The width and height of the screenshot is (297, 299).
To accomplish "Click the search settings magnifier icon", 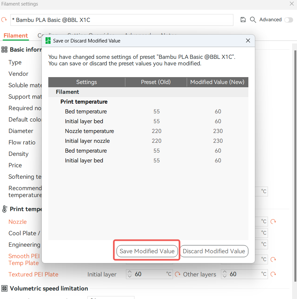I will point(253,20).
